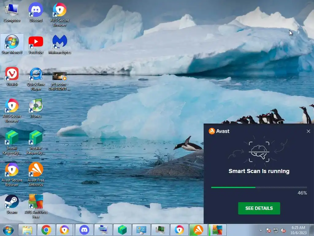The height and width of the screenshot is (236, 314).
Task: Open the on-screen keyboard taskbar item
Action: point(103,230)
